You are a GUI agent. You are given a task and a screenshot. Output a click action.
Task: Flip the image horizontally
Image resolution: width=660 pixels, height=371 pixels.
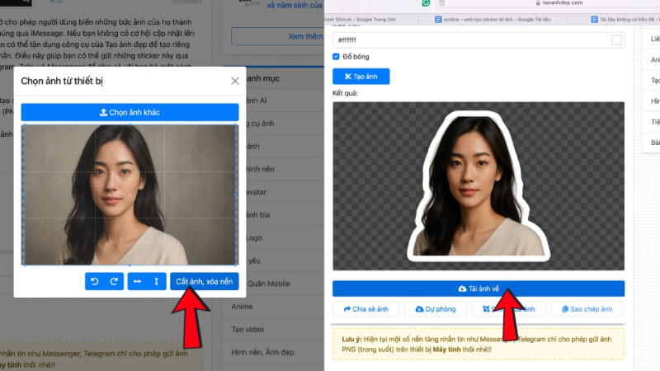(137, 281)
